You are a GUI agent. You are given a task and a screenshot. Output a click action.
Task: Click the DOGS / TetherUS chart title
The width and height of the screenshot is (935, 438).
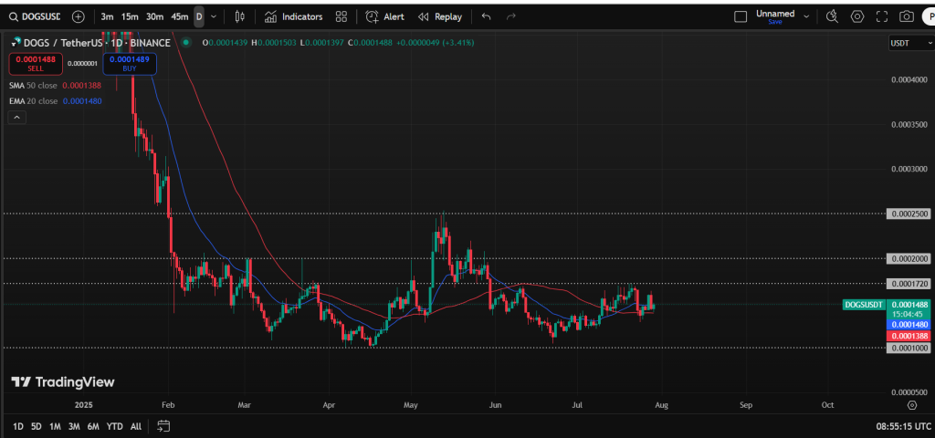(97, 43)
